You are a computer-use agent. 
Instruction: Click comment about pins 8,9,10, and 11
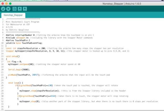click(98, 51)
